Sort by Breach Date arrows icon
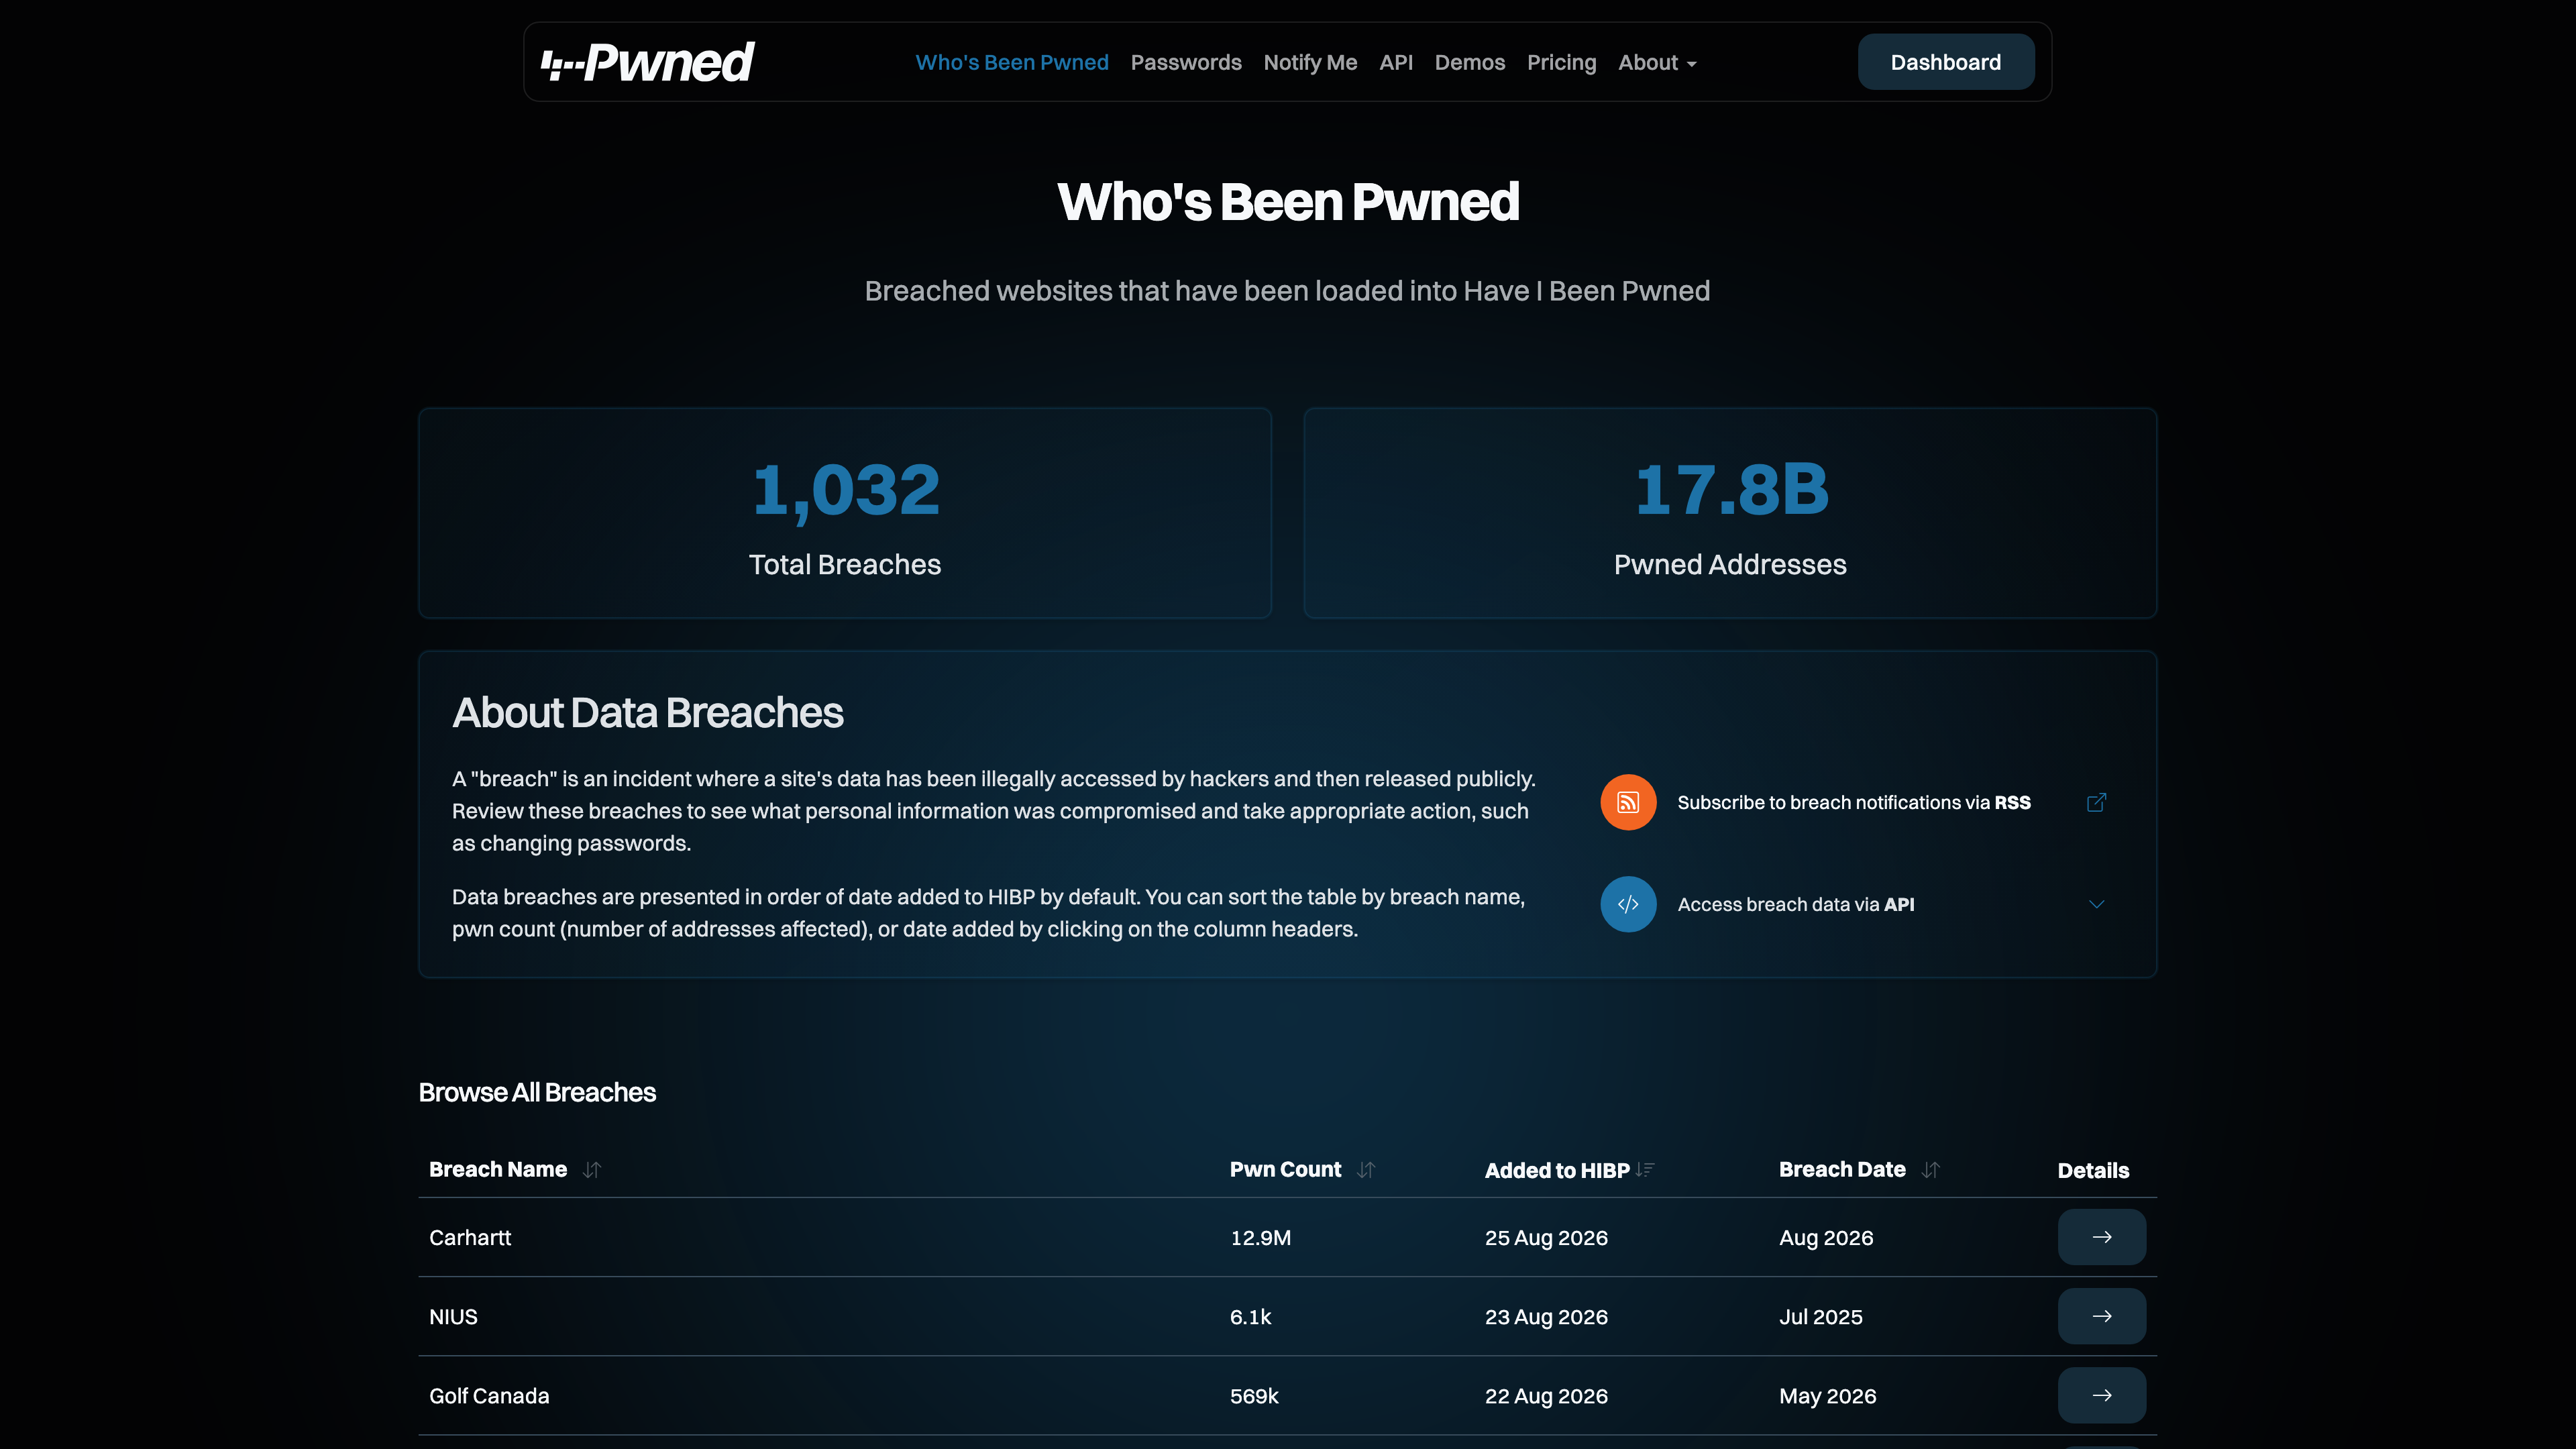Image resolution: width=2576 pixels, height=1449 pixels. pos(1930,1169)
